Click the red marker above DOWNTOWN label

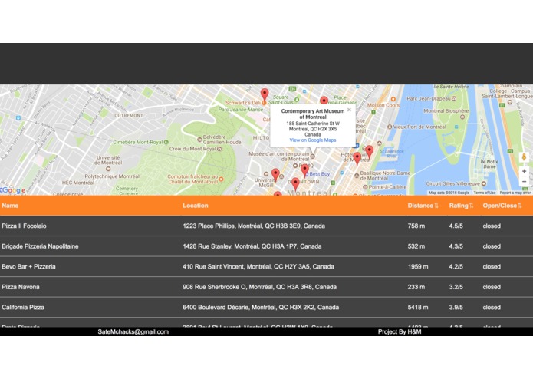pos(296,184)
